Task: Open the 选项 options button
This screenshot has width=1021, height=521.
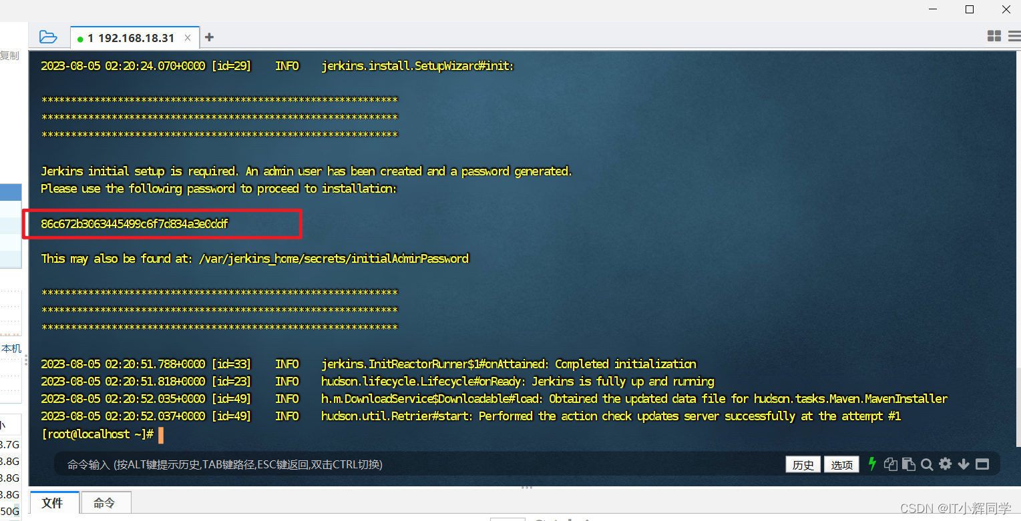Action: pyautogui.click(x=841, y=465)
